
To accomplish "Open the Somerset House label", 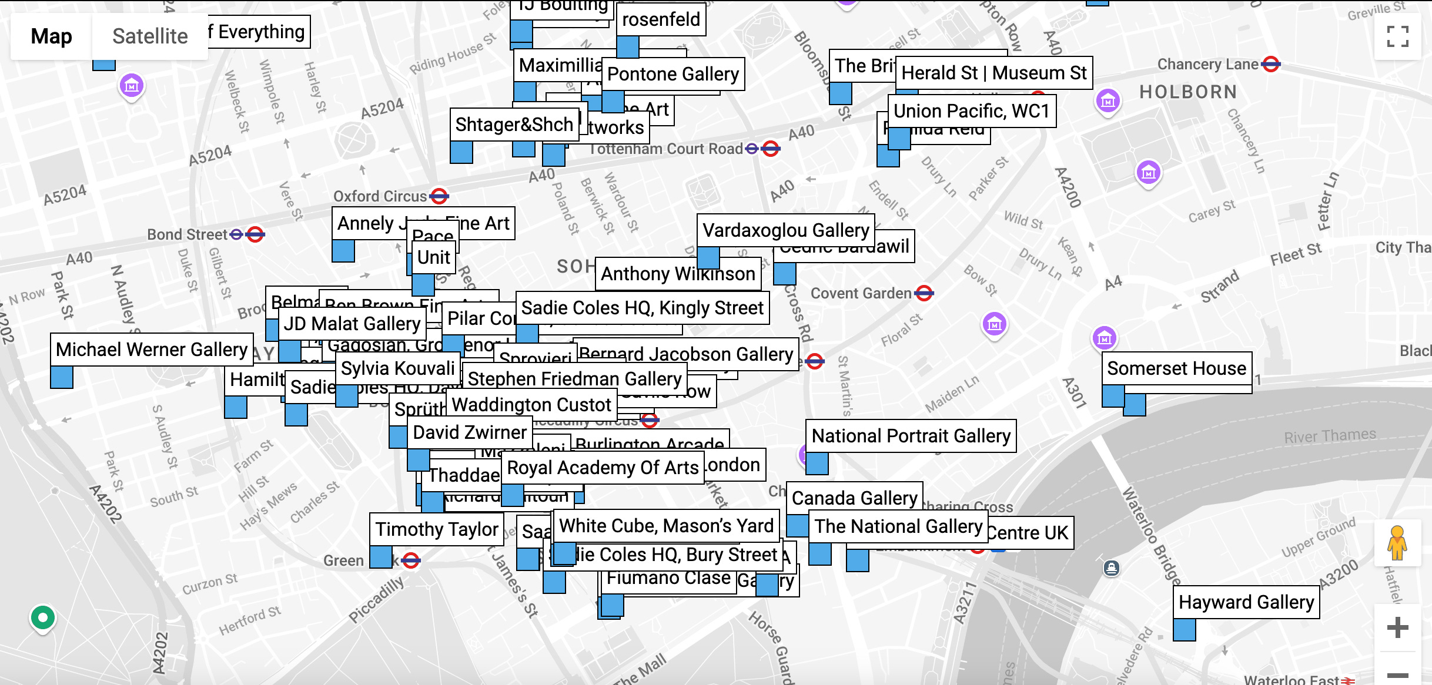I will (1176, 368).
